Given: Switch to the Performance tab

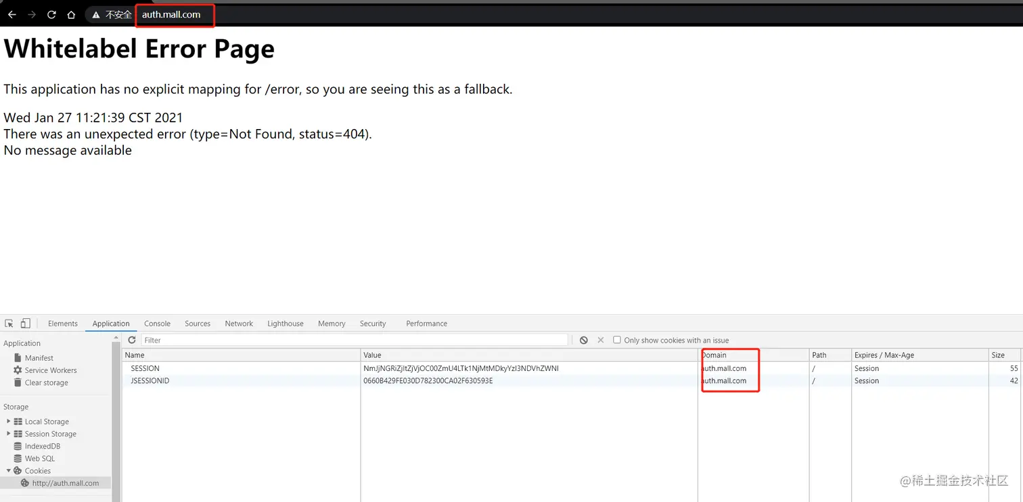Looking at the screenshot, I should pos(426,324).
